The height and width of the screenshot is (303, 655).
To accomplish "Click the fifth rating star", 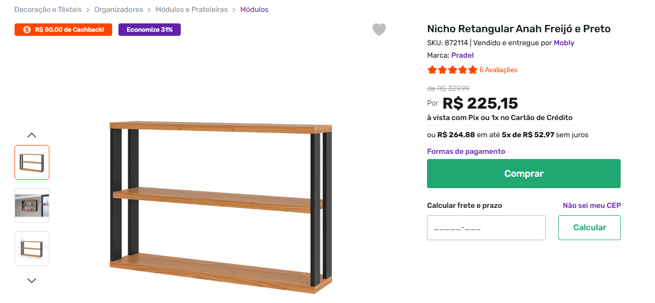I will tap(473, 69).
